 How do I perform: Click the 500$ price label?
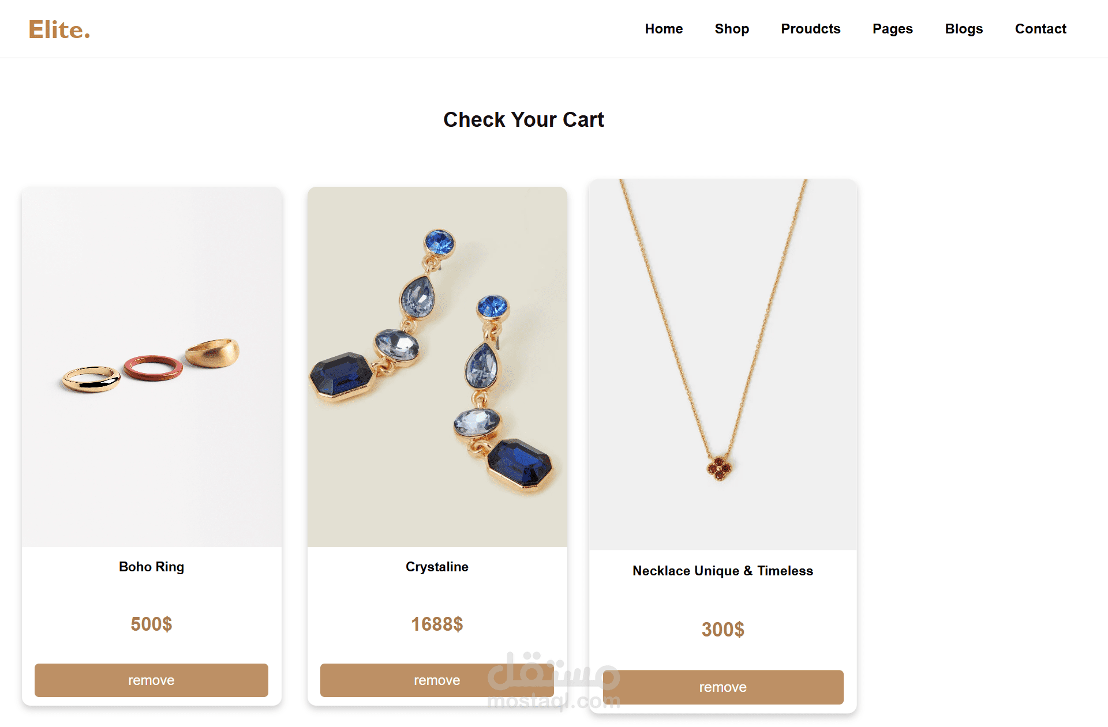pos(151,624)
